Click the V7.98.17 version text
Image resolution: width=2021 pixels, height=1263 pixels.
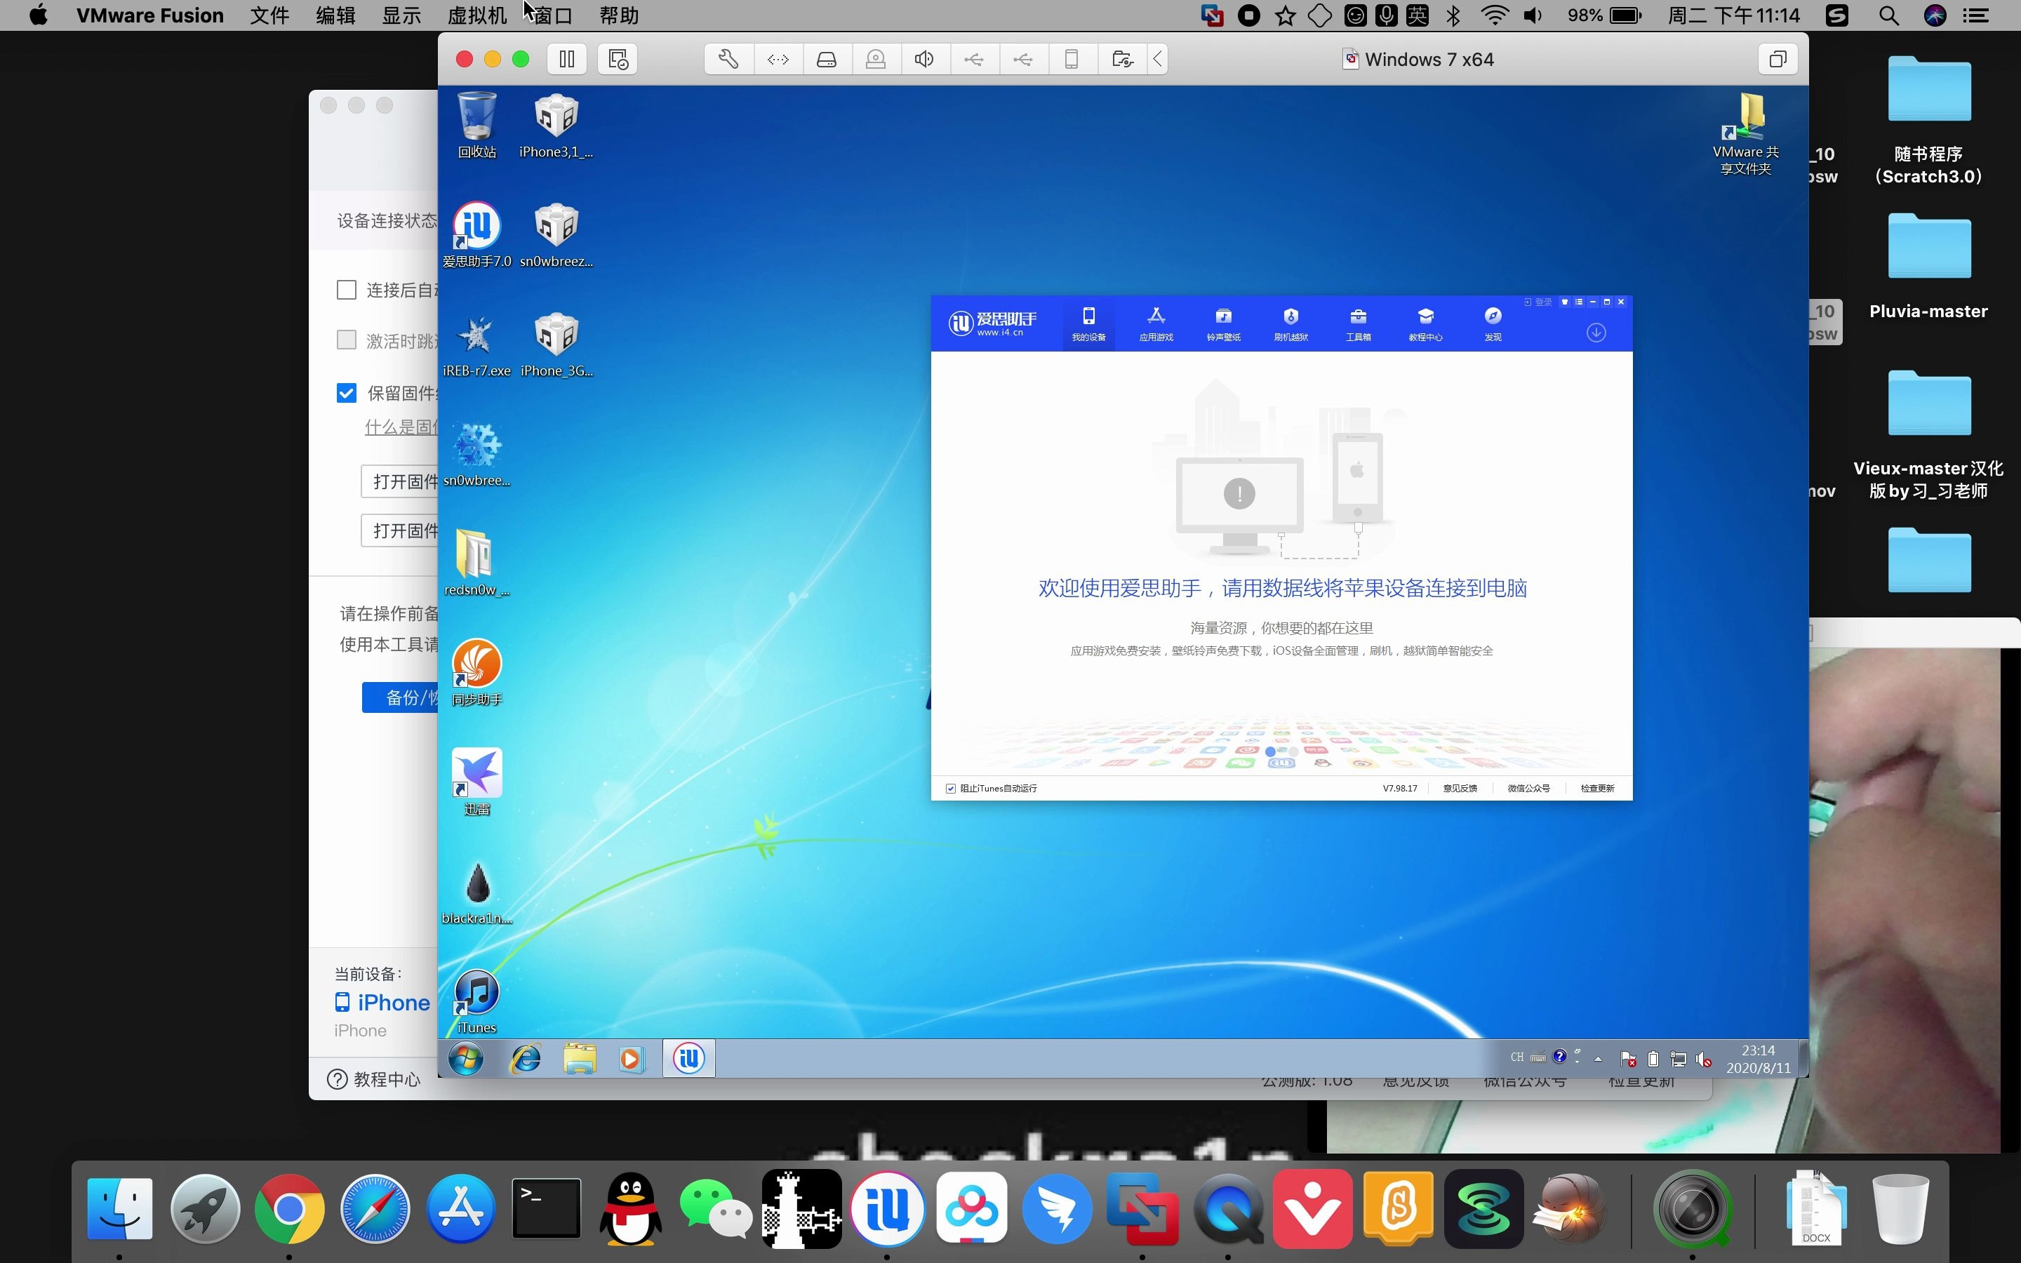[x=1400, y=789]
